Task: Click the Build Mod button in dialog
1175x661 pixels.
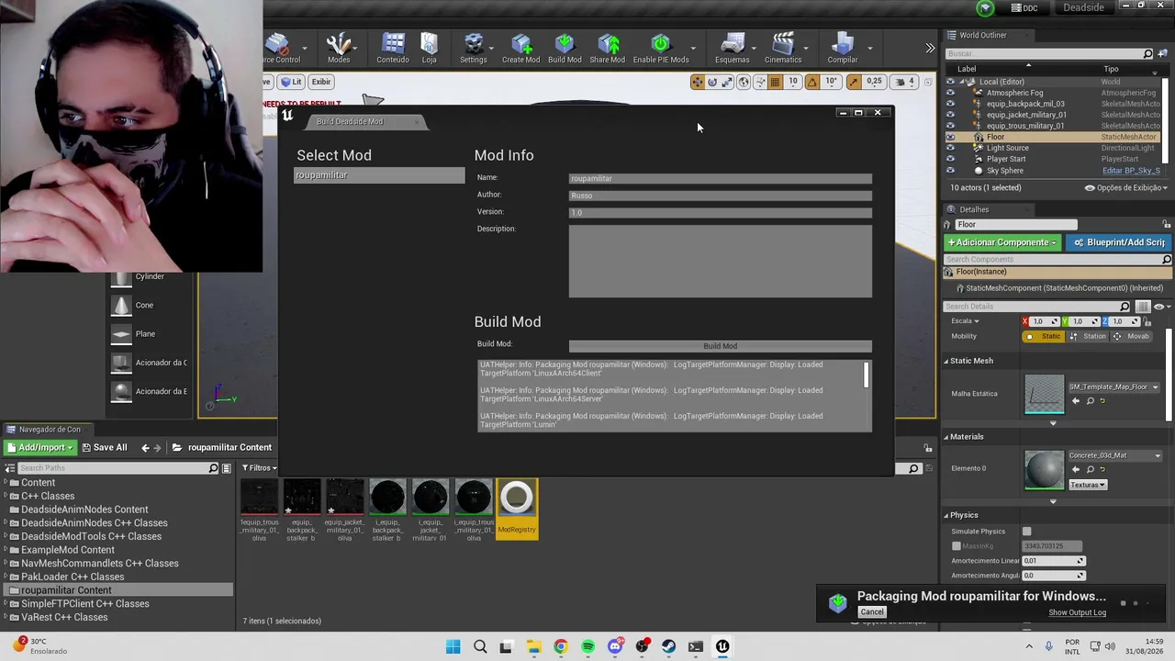Action: [721, 346]
